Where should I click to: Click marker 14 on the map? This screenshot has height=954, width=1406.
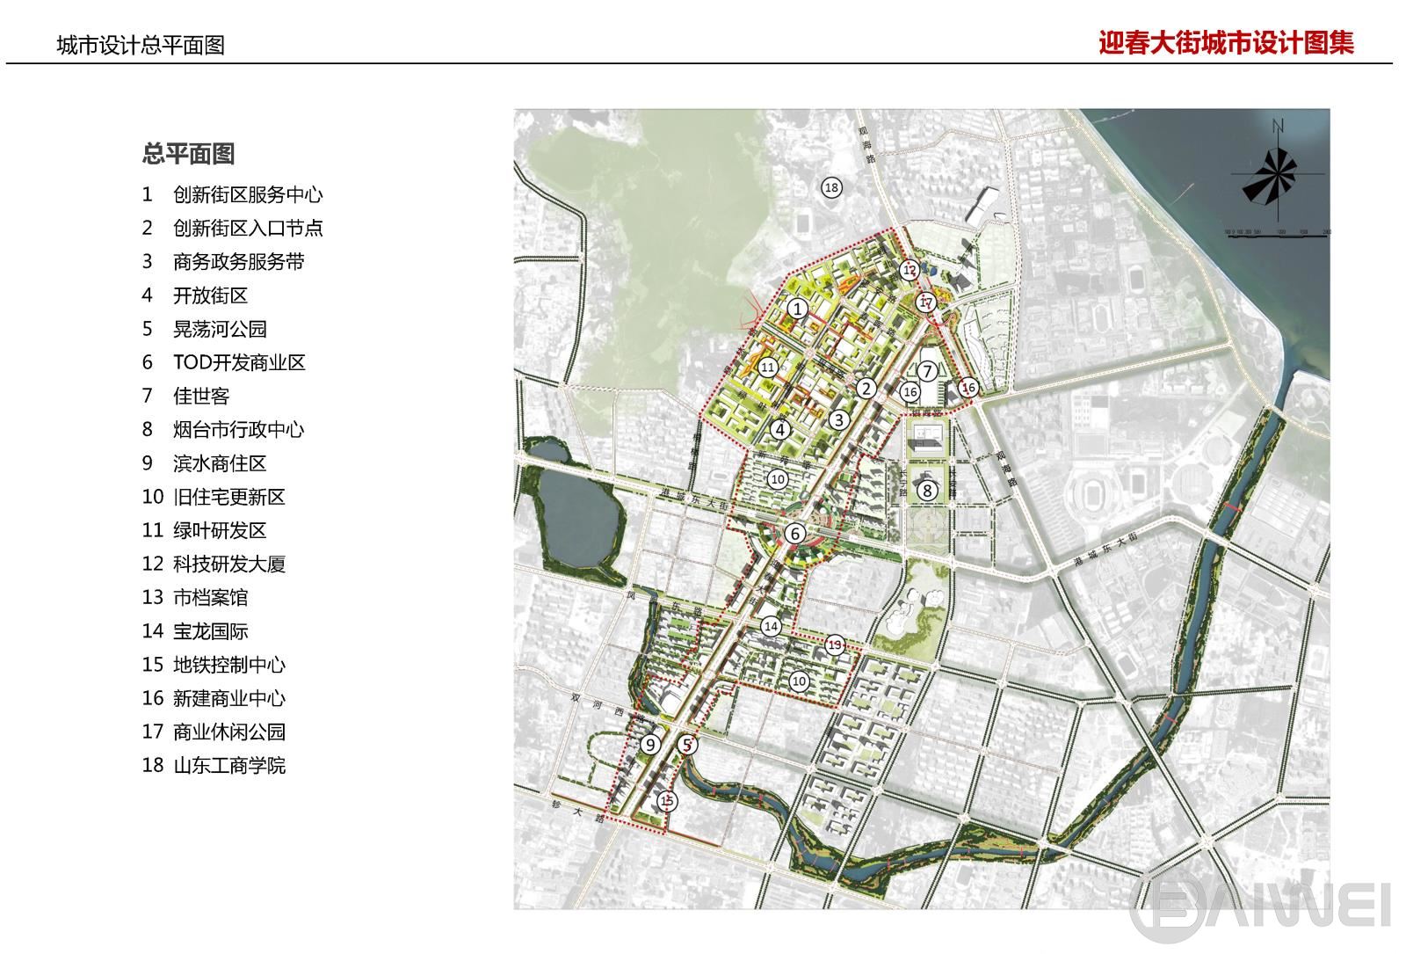(x=771, y=627)
